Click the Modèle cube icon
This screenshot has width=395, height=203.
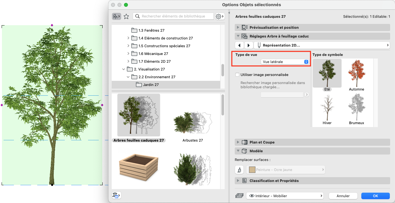point(245,151)
